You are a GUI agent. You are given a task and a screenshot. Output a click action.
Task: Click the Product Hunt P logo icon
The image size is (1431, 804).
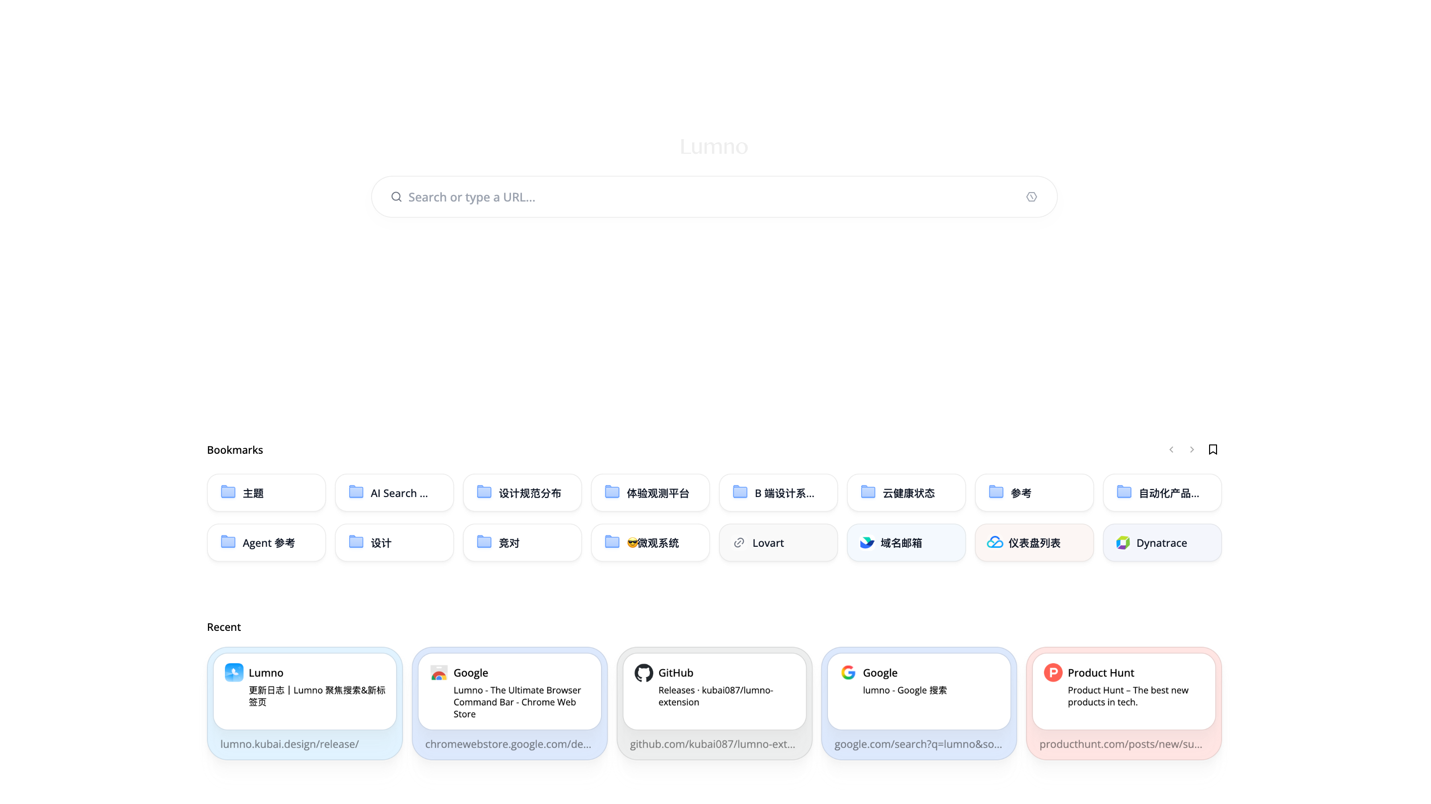tap(1053, 672)
